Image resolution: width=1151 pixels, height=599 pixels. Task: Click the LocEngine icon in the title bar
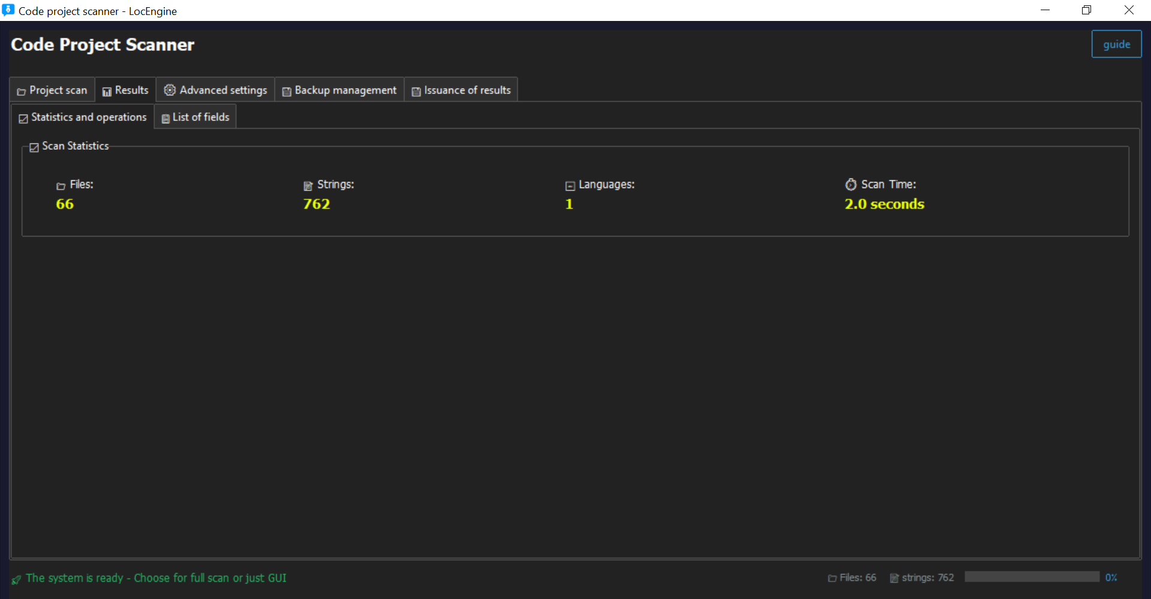pyautogui.click(x=8, y=10)
